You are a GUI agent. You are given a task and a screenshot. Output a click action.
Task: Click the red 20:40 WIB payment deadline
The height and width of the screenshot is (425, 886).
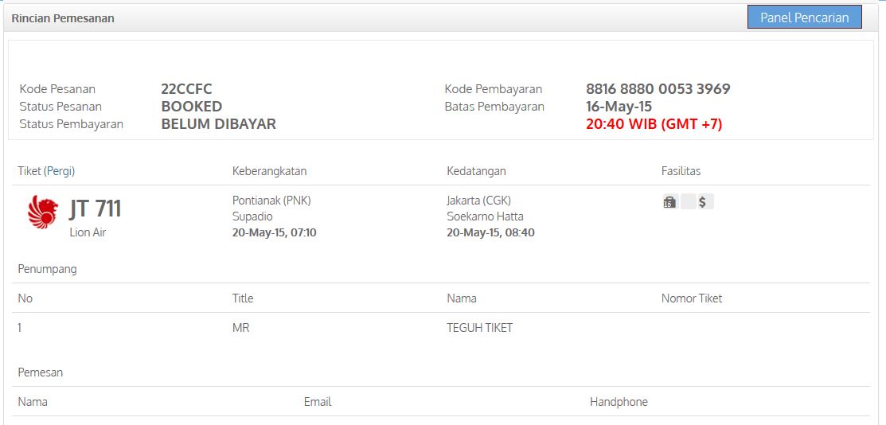coord(654,124)
